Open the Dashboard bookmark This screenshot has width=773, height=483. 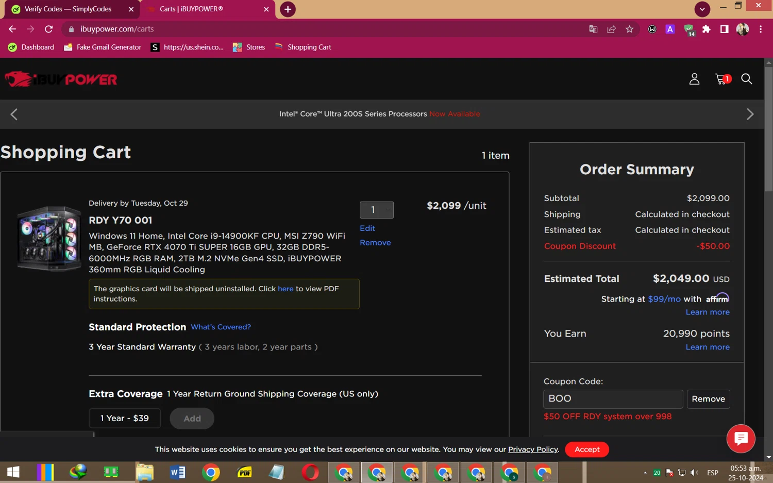[31, 47]
